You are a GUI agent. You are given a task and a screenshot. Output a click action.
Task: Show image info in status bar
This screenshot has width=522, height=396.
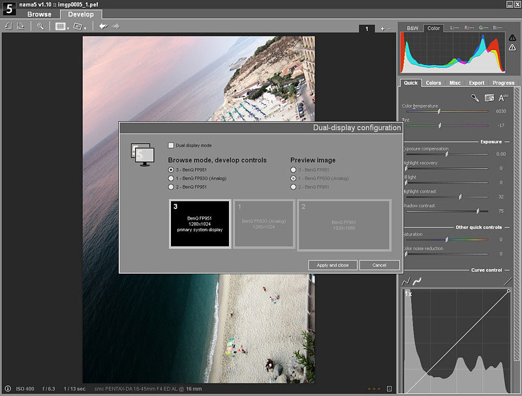[8, 389]
